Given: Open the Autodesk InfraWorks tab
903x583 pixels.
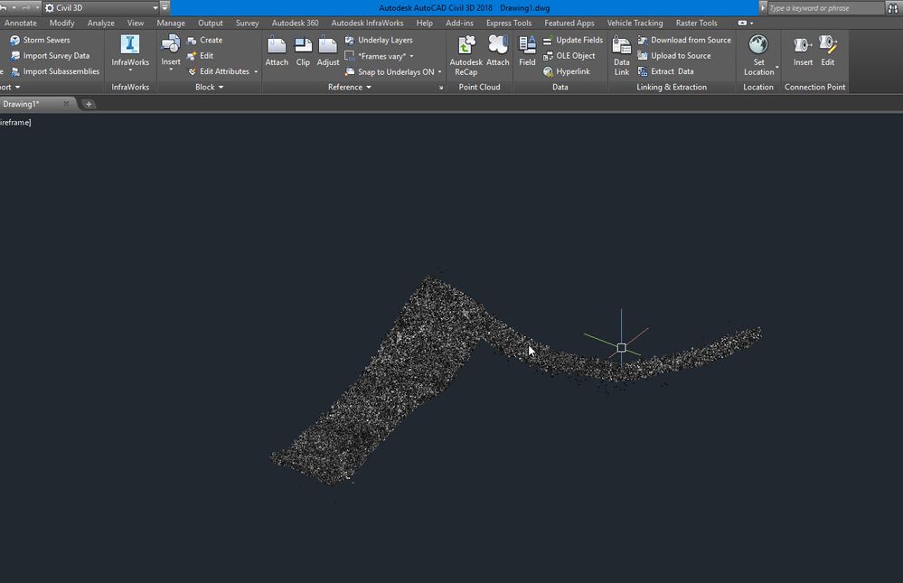Looking at the screenshot, I should (x=367, y=23).
